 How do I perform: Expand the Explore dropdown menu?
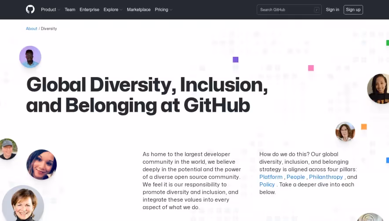pyautogui.click(x=113, y=9)
